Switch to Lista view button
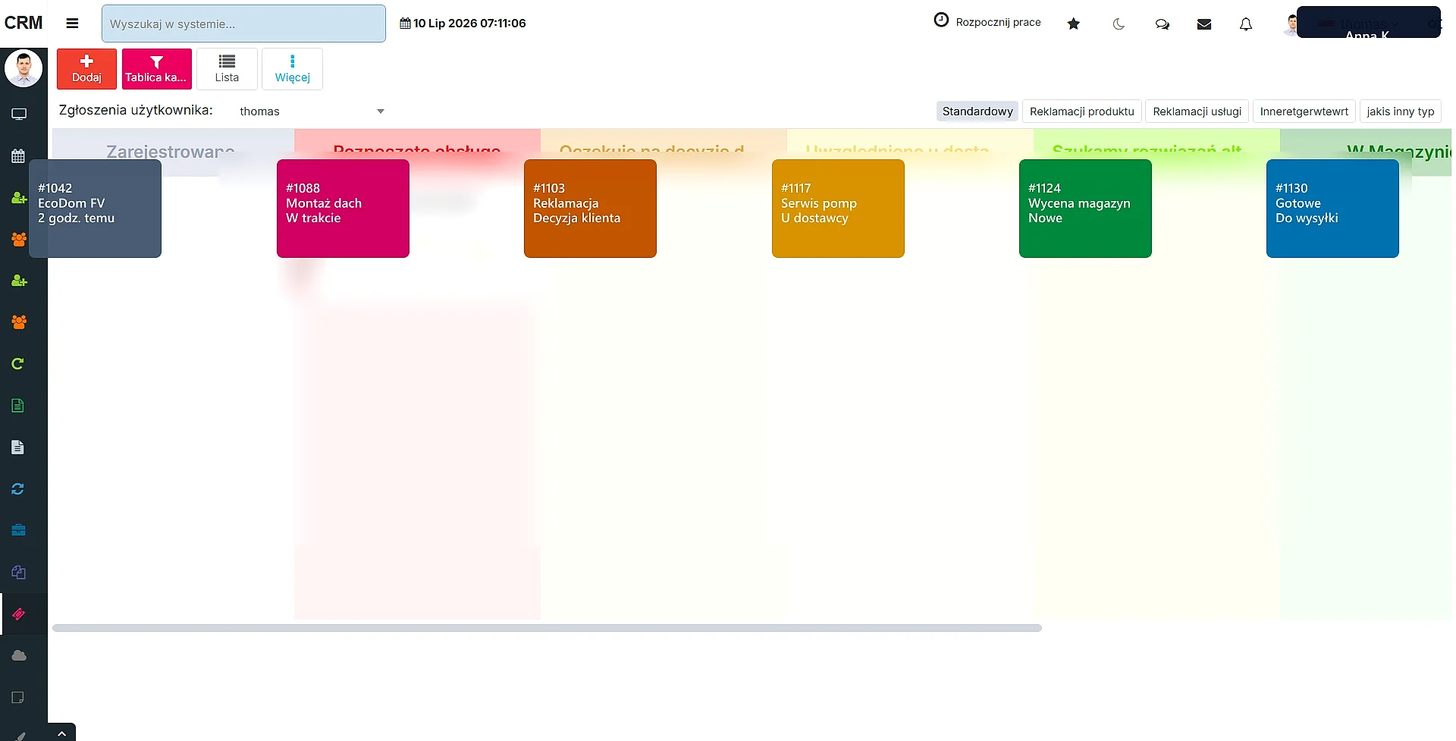Image resolution: width=1456 pixels, height=741 pixels. tap(227, 69)
